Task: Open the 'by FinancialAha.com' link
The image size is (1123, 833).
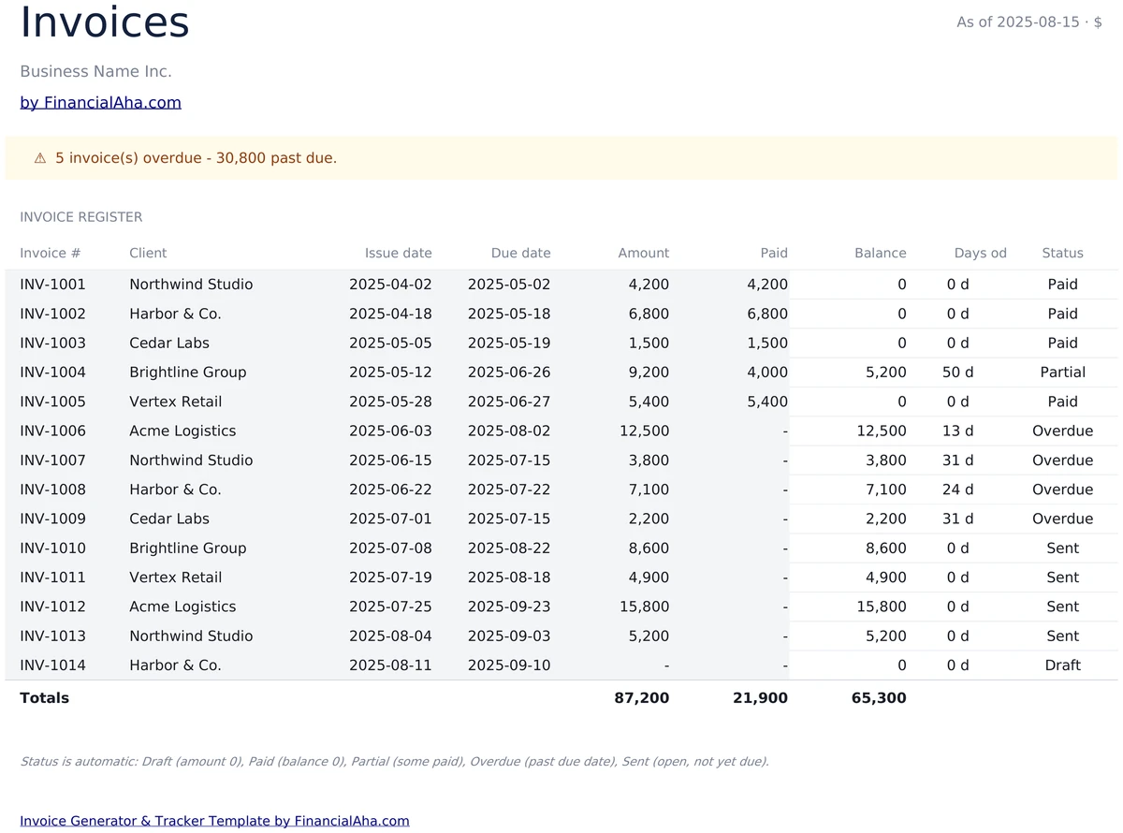Action: (100, 103)
